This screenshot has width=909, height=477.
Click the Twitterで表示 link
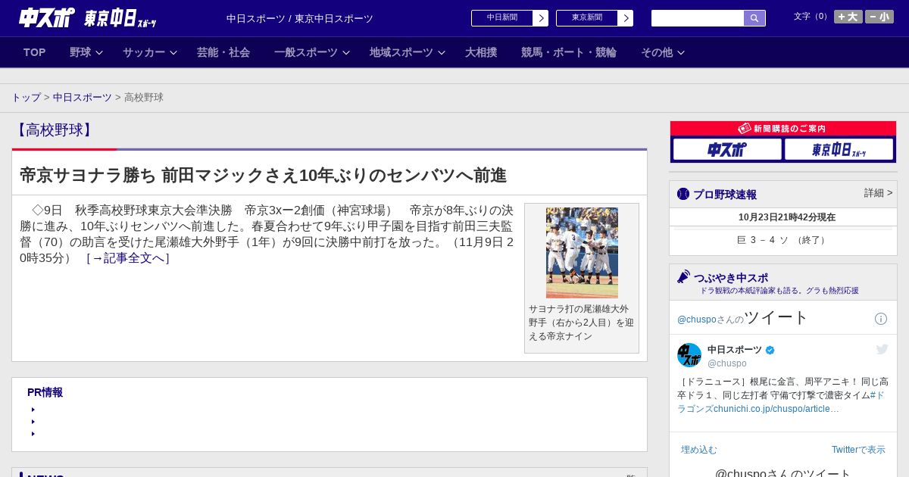858,450
